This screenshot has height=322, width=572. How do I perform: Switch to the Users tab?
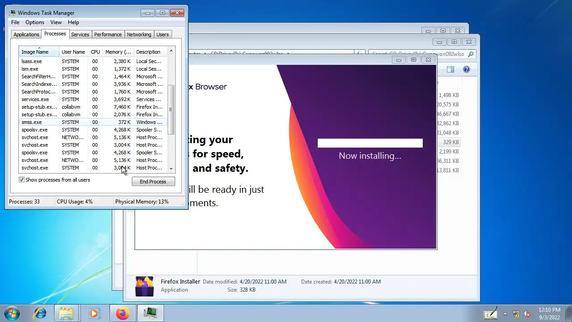(x=163, y=34)
